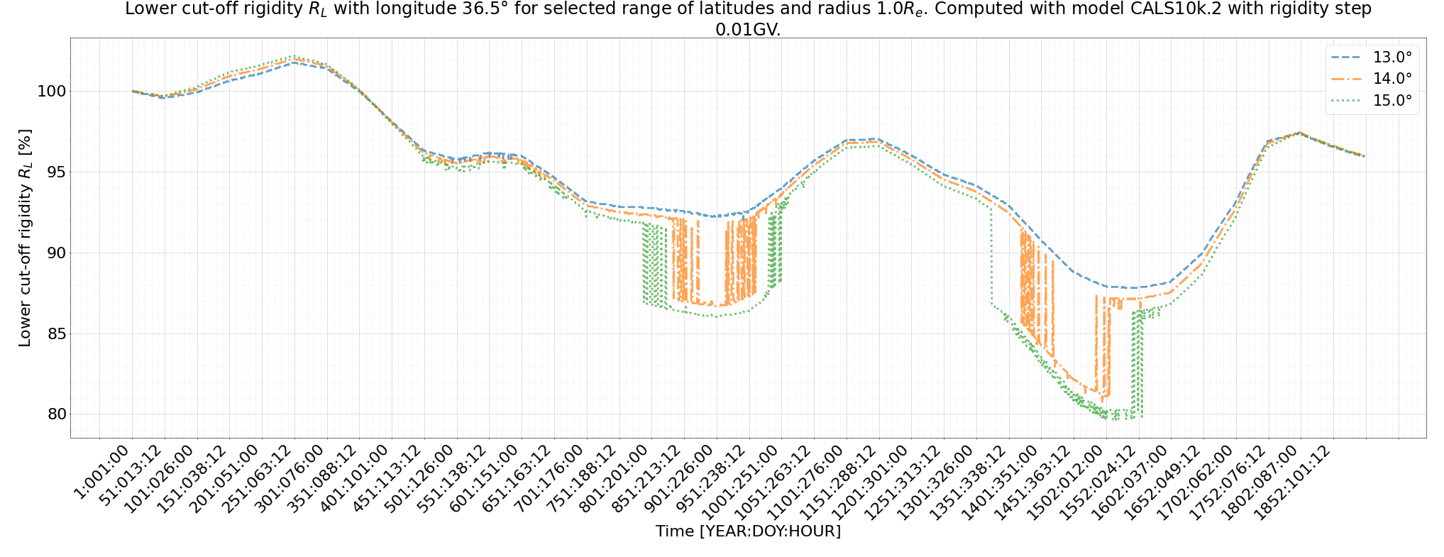The width and height of the screenshot is (1444, 557).
Task: Click y-axis tick label 90
Action: coord(55,253)
